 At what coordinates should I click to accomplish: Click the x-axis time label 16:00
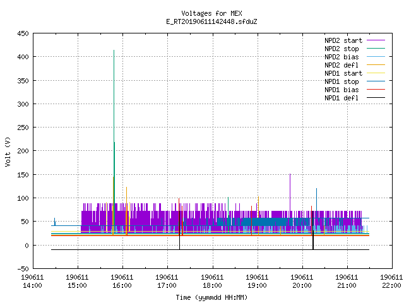point(122,286)
